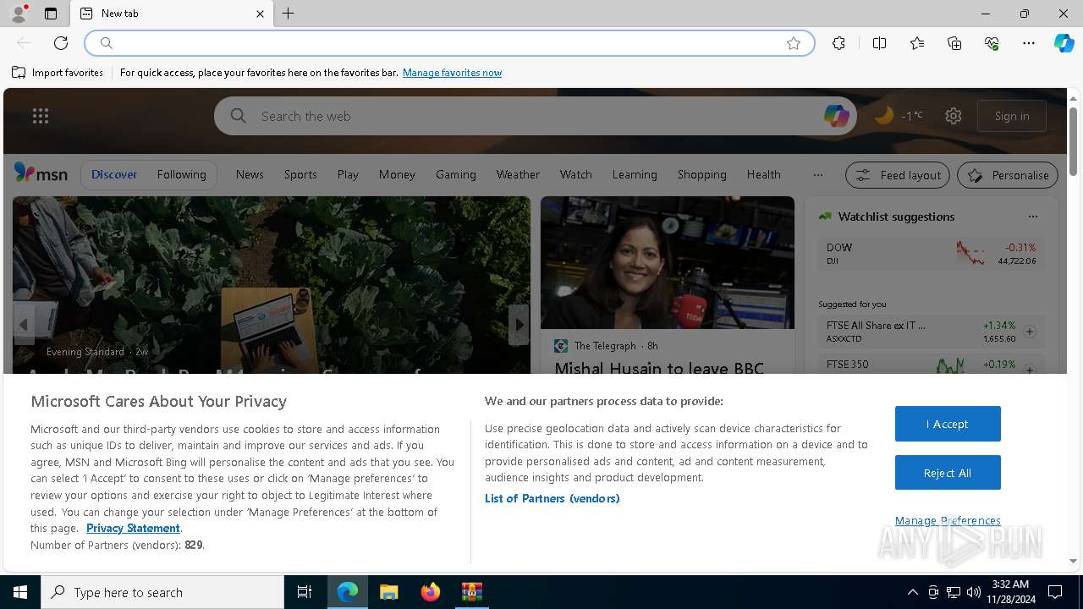The height and width of the screenshot is (609, 1083).
Task: Open the Copilot sidebar icon
Action: coord(1064,43)
